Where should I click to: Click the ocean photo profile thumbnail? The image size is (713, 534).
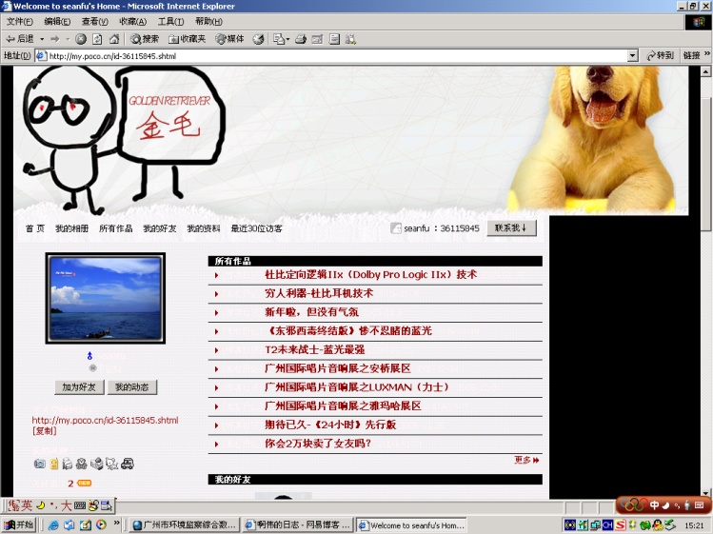coord(105,298)
